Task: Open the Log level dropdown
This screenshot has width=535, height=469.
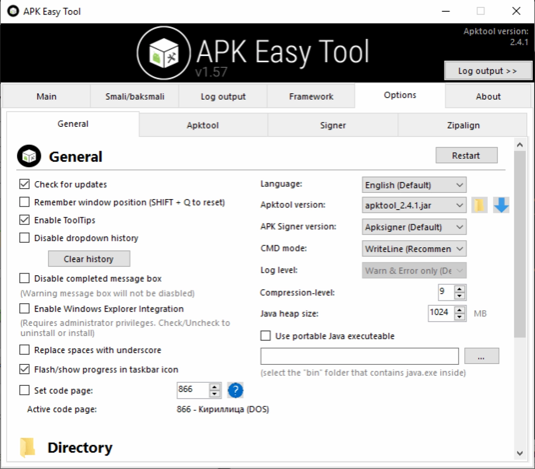Action: (x=414, y=270)
